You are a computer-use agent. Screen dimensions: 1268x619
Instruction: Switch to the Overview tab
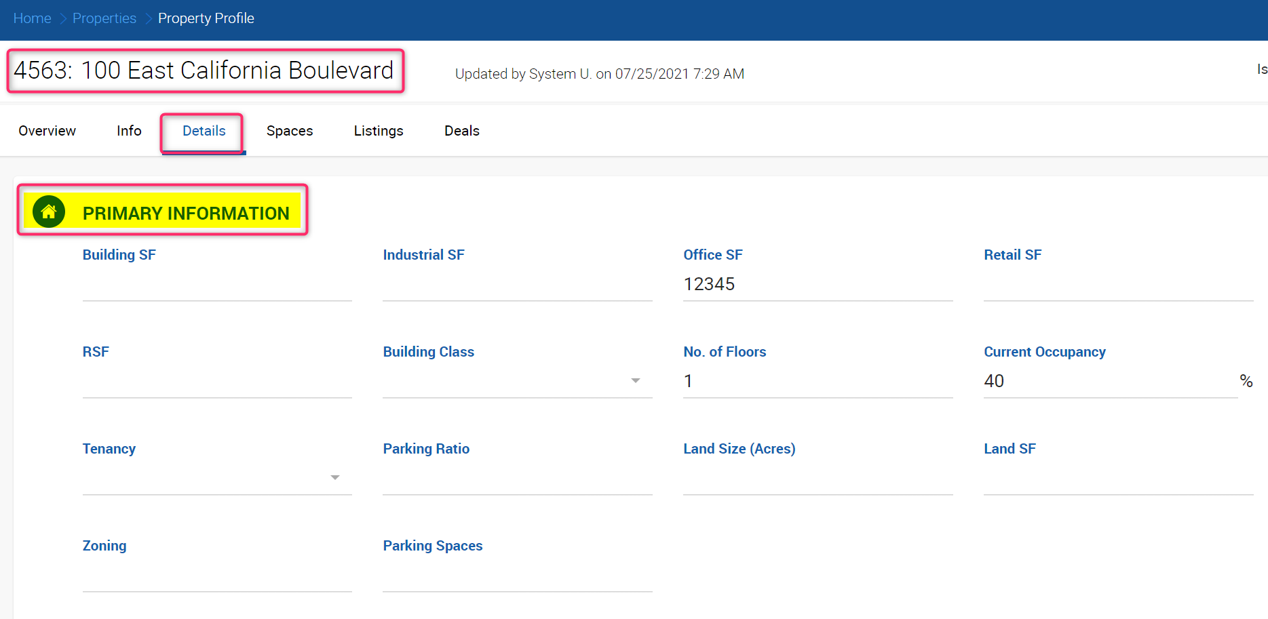(47, 131)
